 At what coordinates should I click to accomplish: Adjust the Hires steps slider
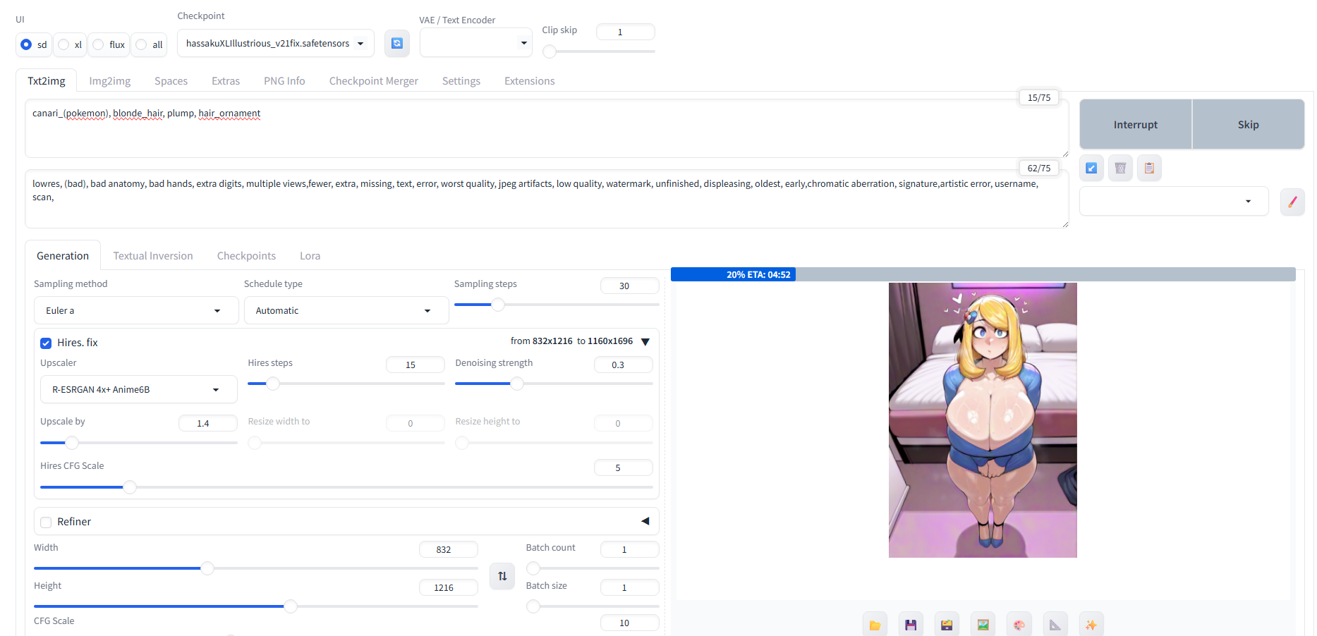click(346, 384)
